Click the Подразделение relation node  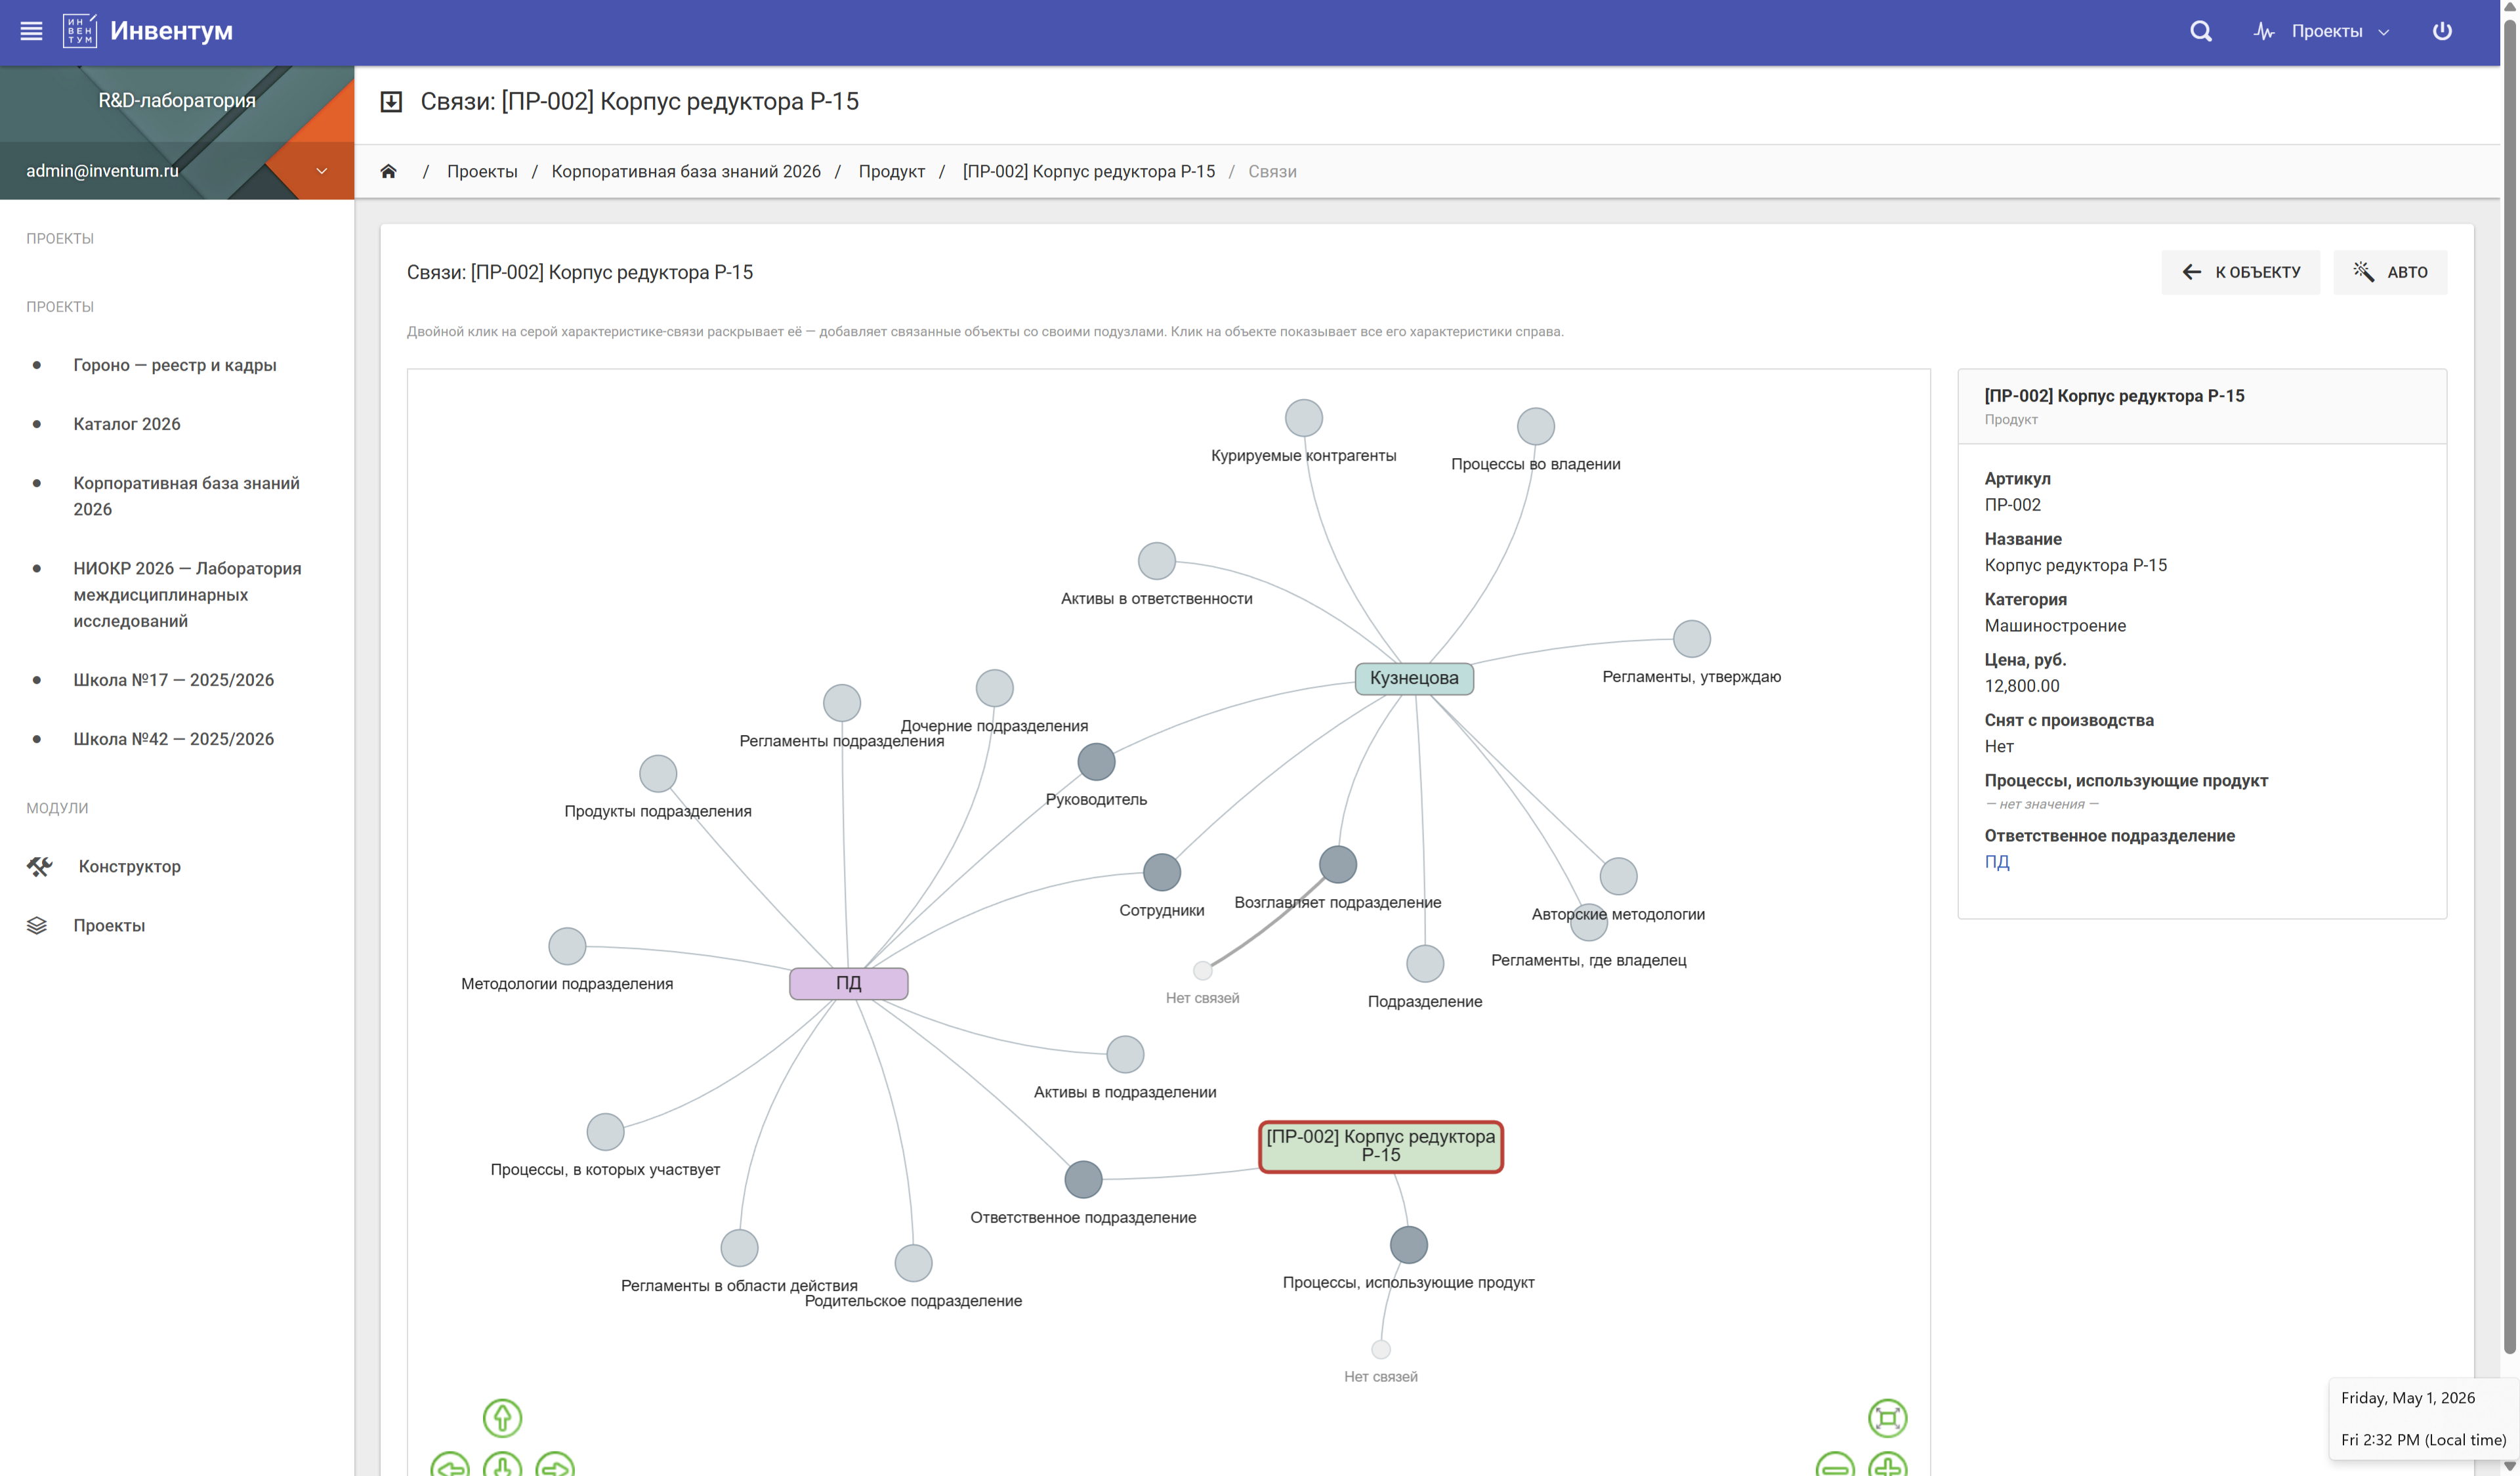click(1424, 963)
